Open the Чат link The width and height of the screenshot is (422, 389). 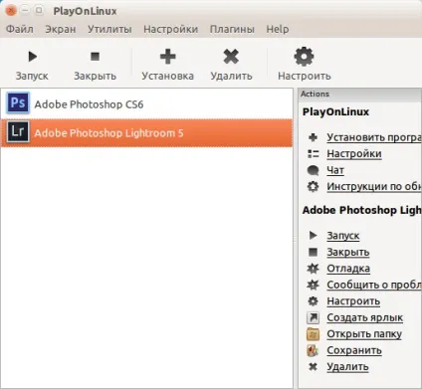point(335,170)
